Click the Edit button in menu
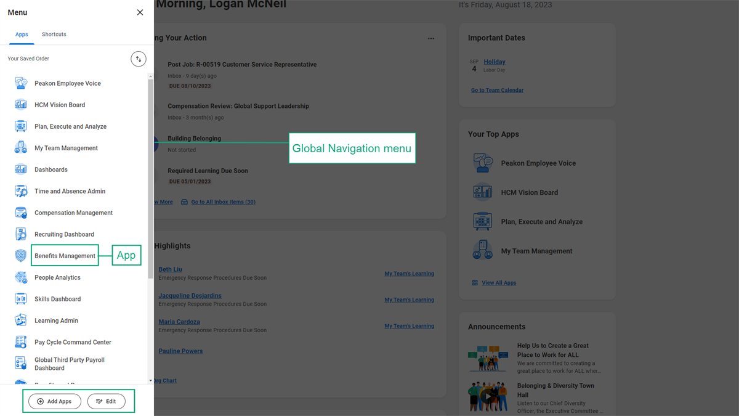The image size is (739, 416). pos(107,401)
